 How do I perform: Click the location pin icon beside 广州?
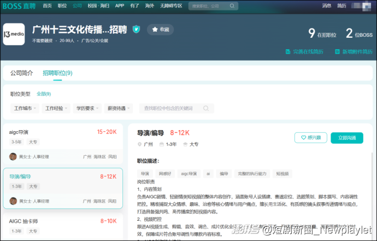tap(139, 144)
